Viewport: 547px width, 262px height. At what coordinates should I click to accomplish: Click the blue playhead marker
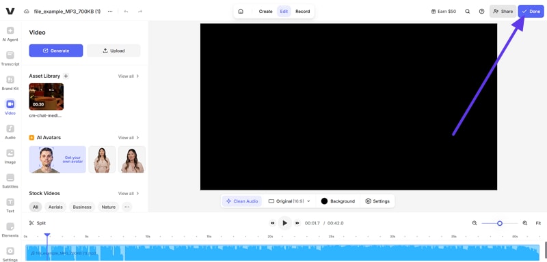pyautogui.click(x=47, y=235)
